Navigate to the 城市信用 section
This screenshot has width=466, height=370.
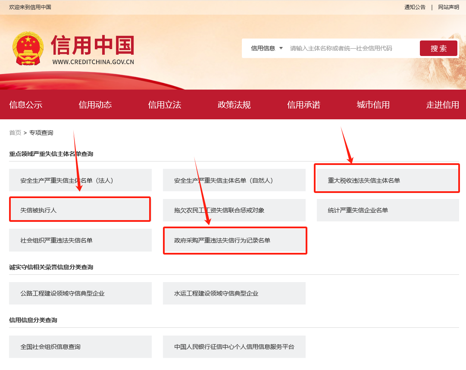tap(373, 105)
